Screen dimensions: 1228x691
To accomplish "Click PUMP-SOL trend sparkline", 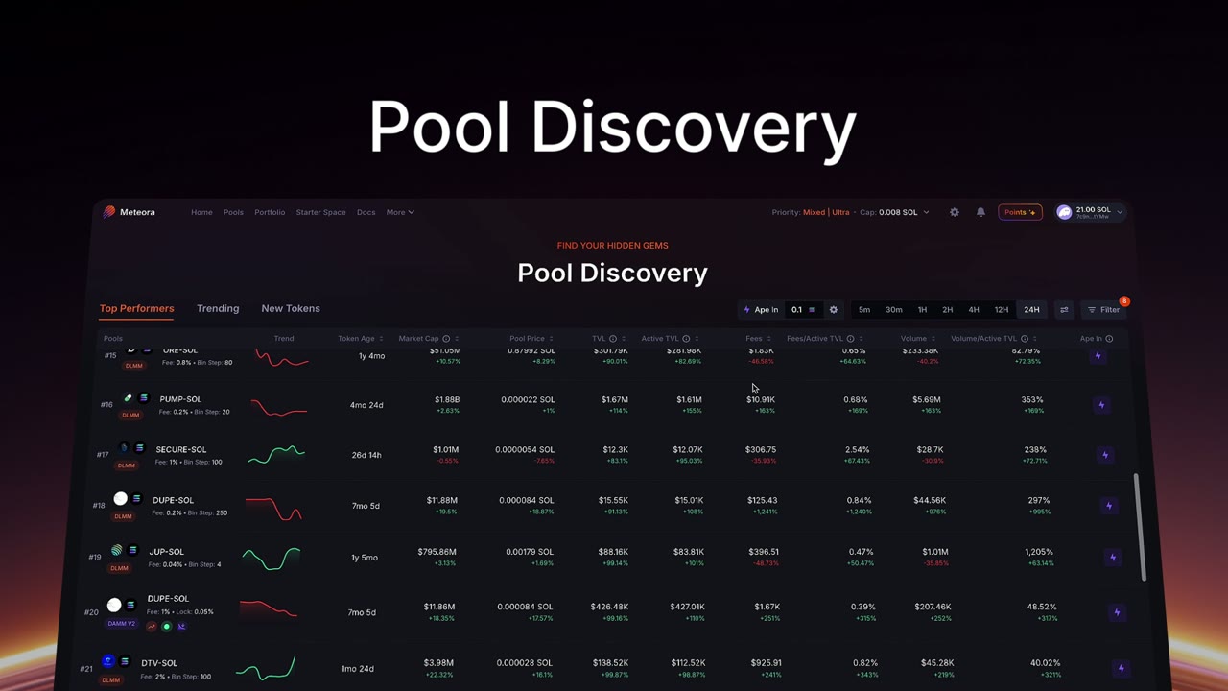I will [x=279, y=406].
